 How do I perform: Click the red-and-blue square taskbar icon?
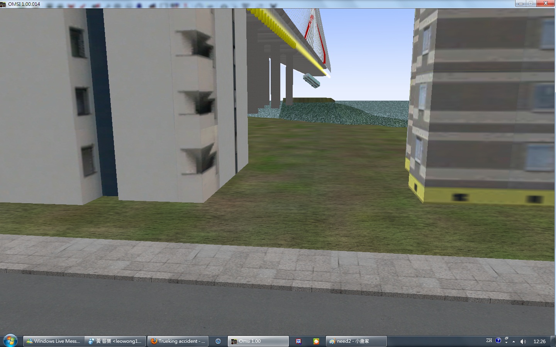298,341
